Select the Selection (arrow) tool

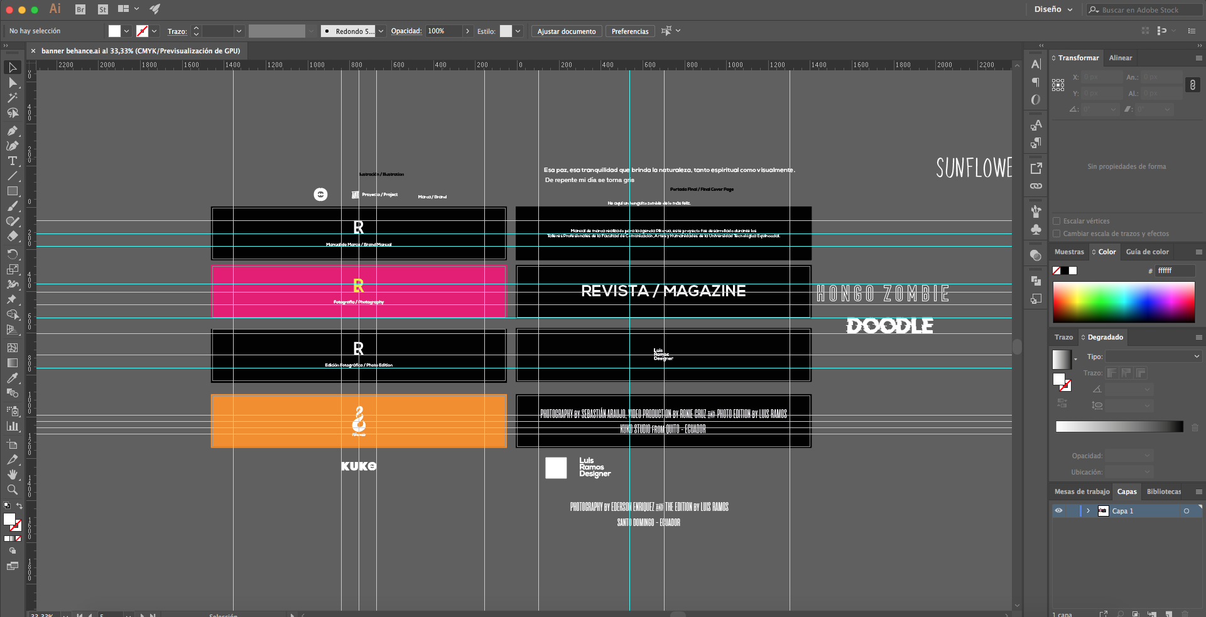point(12,67)
